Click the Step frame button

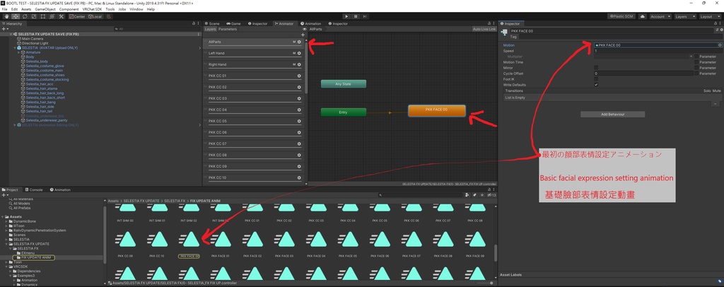[366, 16]
